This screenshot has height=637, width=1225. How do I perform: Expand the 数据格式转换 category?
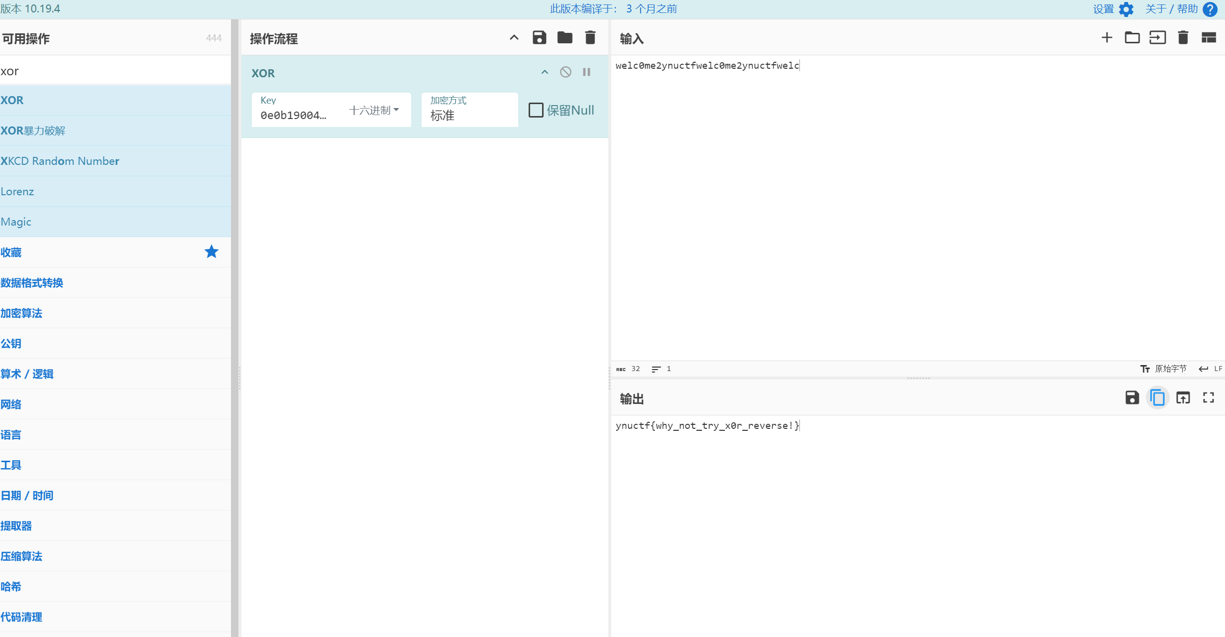click(32, 283)
